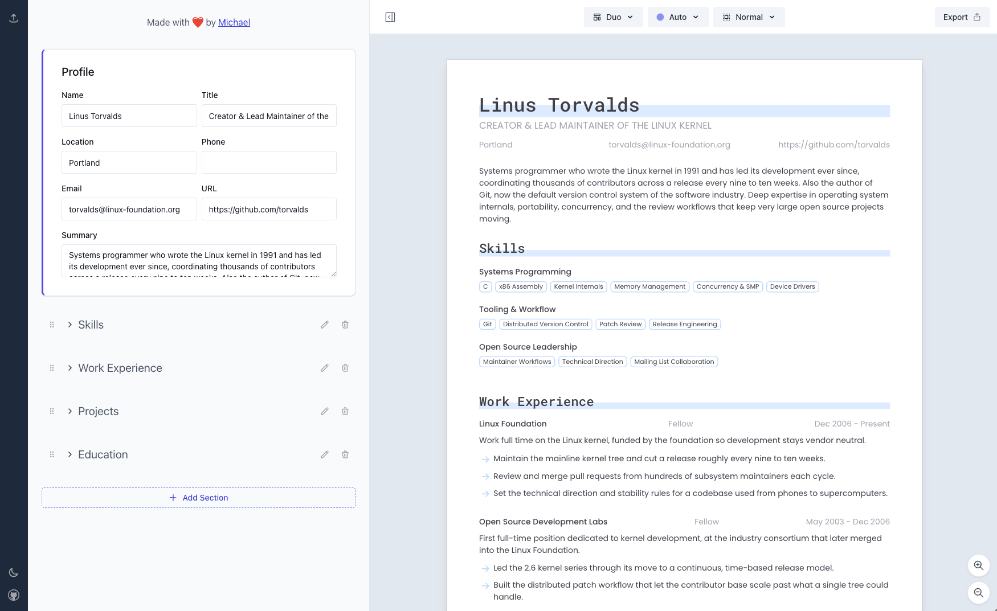Grab the drag handle for Skills section
997x611 pixels.
pyautogui.click(x=52, y=325)
